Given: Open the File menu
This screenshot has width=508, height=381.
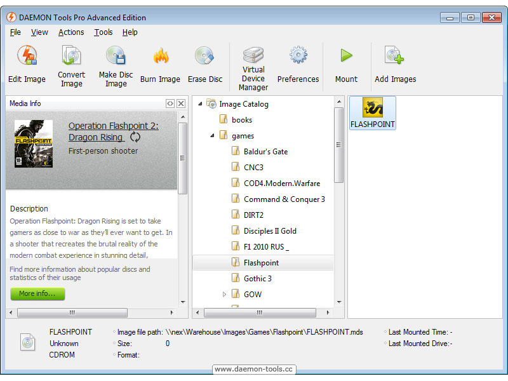Looking at the screenshot, I should [15, 32].
